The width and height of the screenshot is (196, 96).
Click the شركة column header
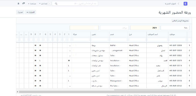(x=81, y=34)
